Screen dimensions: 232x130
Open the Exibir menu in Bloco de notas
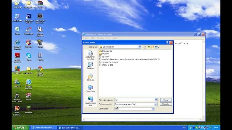point(108,38)
